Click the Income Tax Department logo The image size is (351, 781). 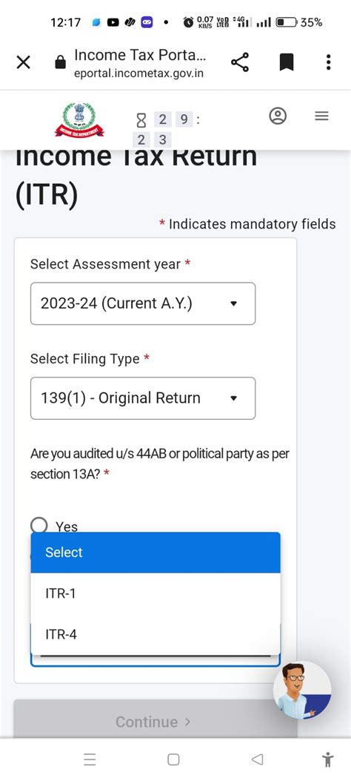(x=79, y=119)
